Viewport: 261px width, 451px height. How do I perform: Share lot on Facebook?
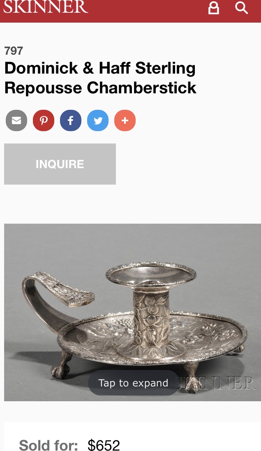tap(71, 120)
